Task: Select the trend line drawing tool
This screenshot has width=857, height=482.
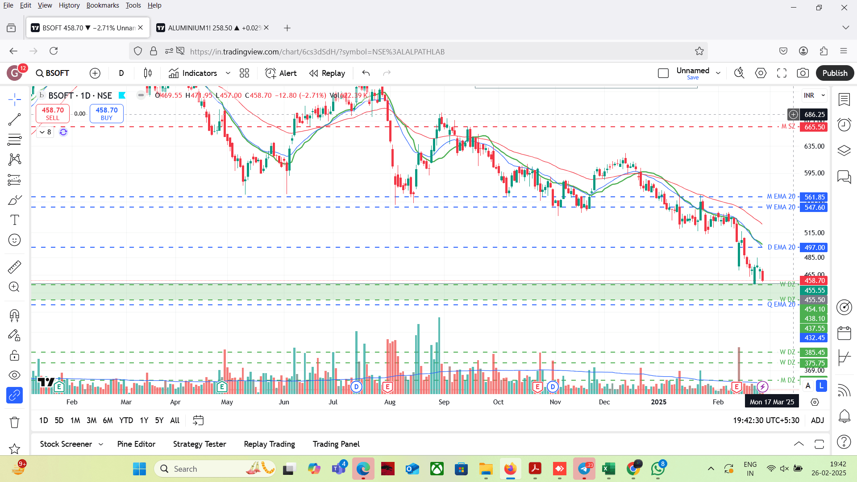Action: point(14,119)
